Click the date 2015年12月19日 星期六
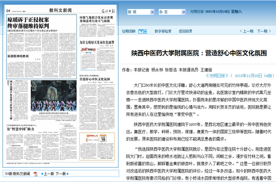 click(223, 12)
